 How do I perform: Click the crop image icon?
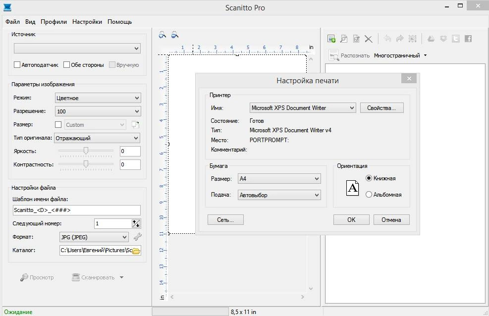(x=412, y=39)
